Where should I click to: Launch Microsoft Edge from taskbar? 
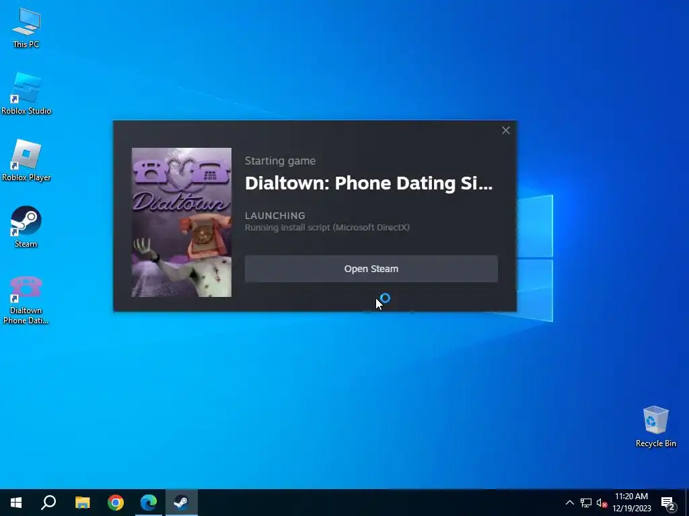pos(149,503)
